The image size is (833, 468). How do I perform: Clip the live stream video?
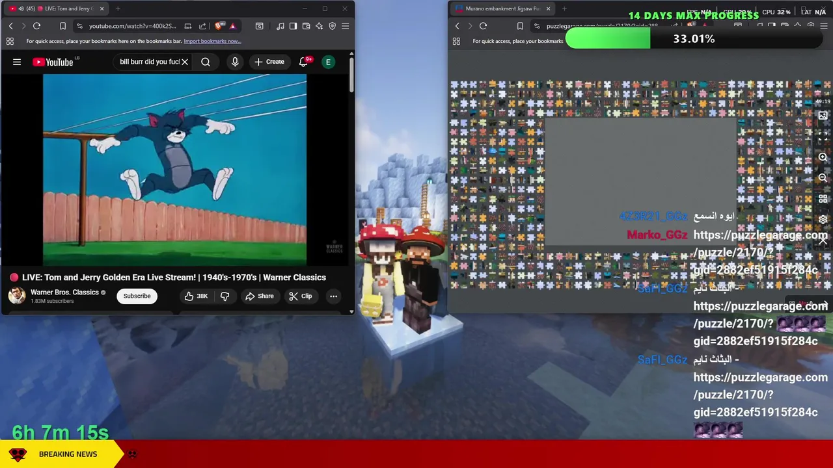click(x=301, y=296)
